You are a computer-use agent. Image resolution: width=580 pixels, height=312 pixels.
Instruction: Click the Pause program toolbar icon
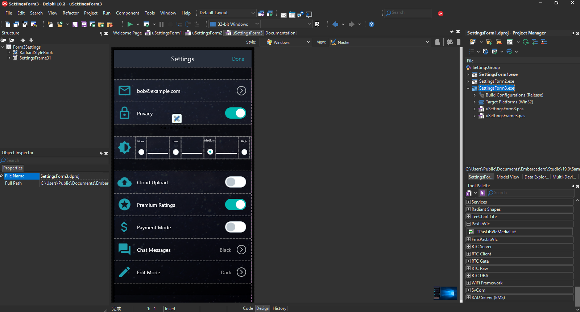[x=161, y=24]
